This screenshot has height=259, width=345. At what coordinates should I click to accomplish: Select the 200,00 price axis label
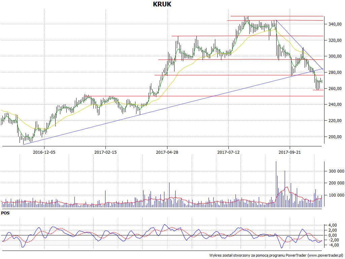click(335, 137)
